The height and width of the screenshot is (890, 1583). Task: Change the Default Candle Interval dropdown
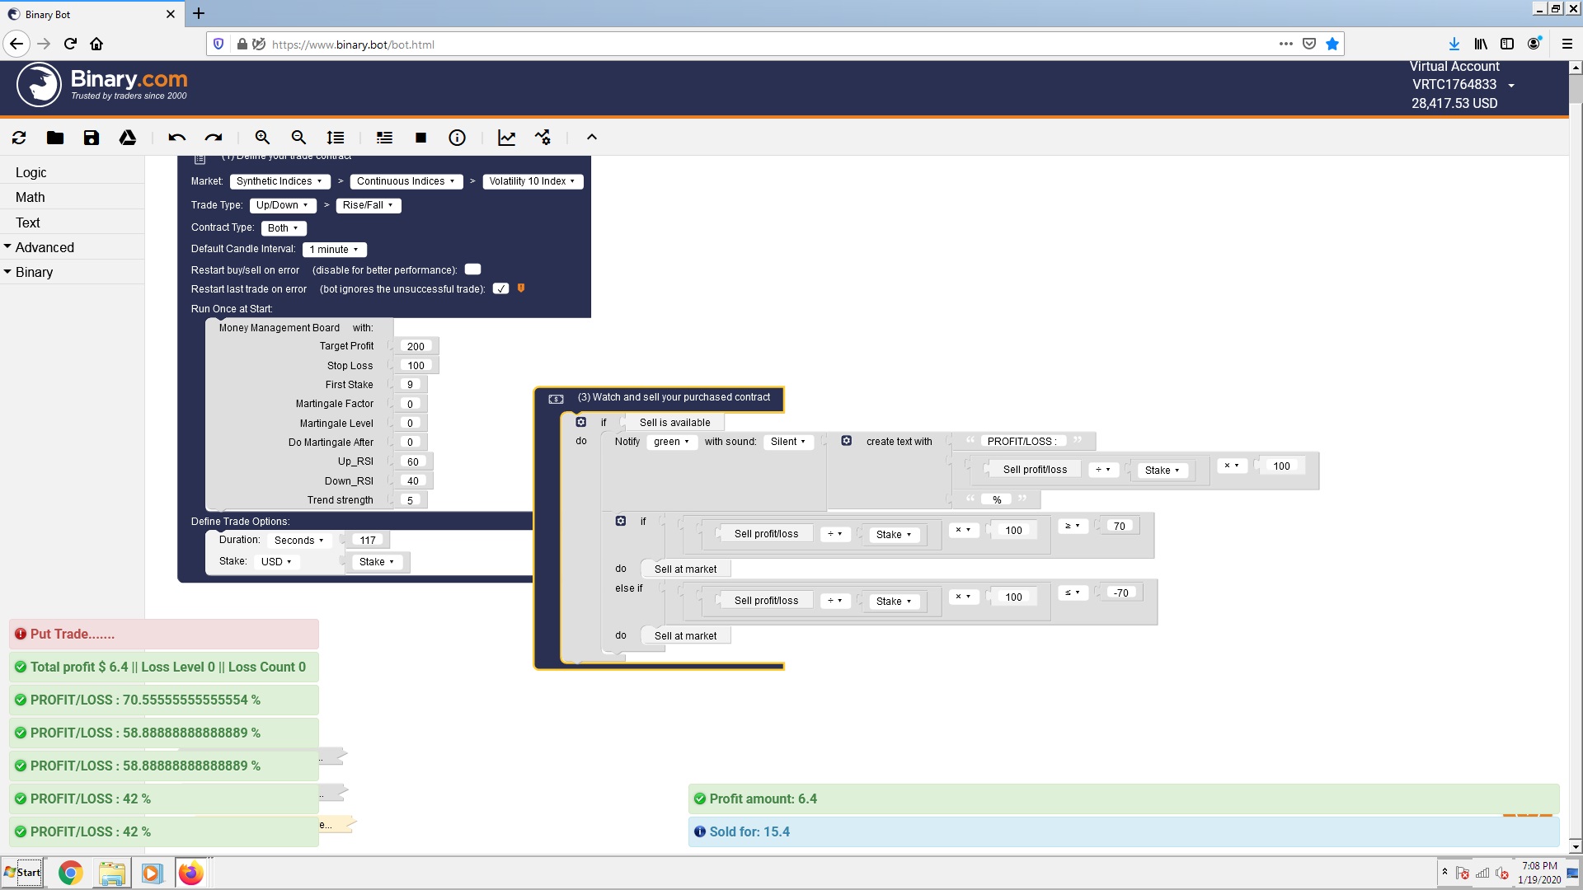(334, 249)
